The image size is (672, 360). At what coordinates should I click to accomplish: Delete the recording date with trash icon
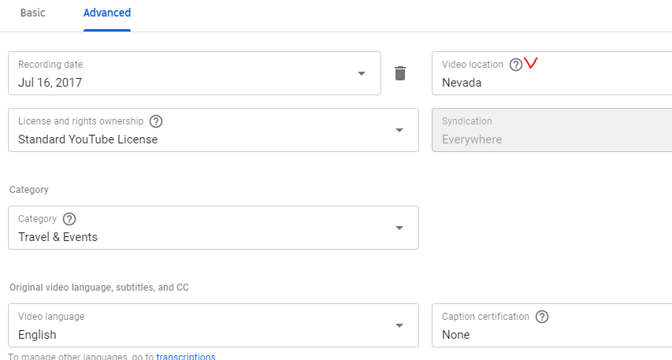(x=400, y=73)
